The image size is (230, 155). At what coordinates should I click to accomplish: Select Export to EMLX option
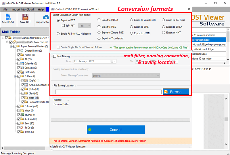click(x=164, y=27)
